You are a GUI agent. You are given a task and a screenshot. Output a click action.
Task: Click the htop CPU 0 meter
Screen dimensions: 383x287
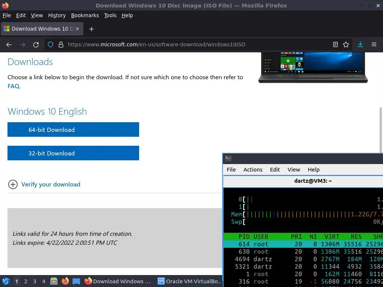click(x=310, y=200)
